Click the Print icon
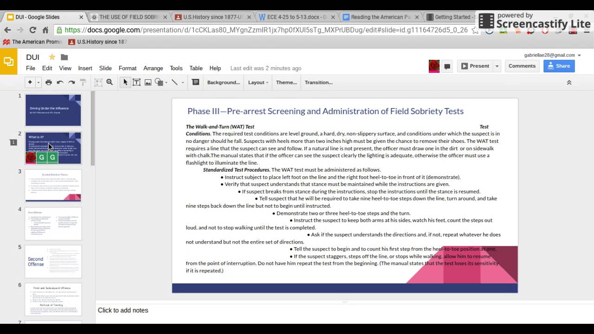Image resolution: width=594 pixels, height=334 pixels. pyautogui.click(x=49, y=82)
